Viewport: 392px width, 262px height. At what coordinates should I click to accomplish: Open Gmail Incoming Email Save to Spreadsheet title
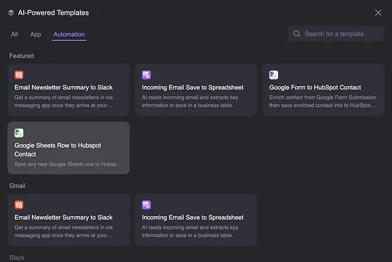coord(192,217)
